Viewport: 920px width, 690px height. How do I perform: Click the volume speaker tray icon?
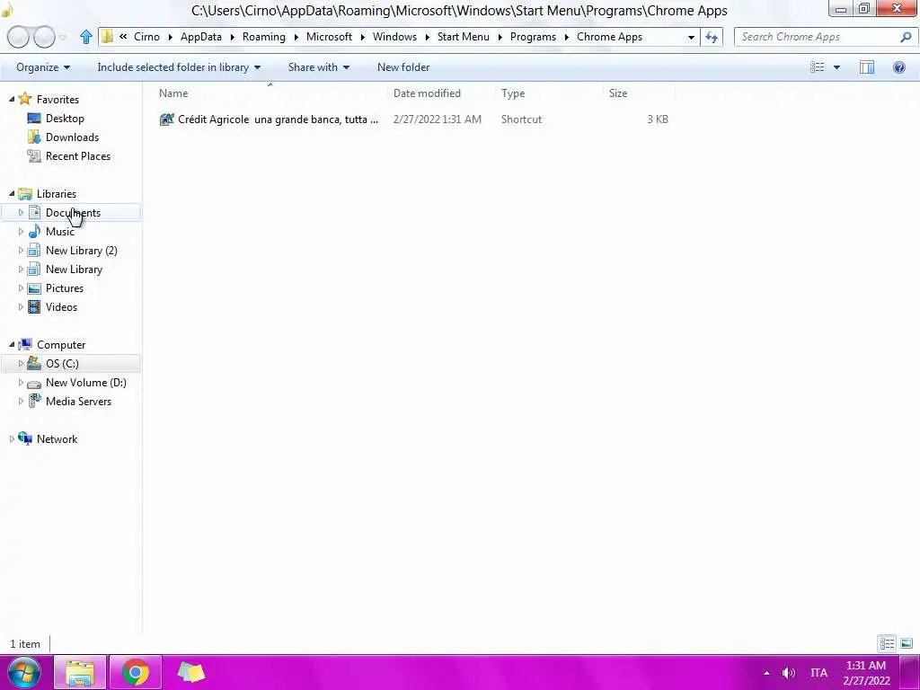[x=788, y=672]
